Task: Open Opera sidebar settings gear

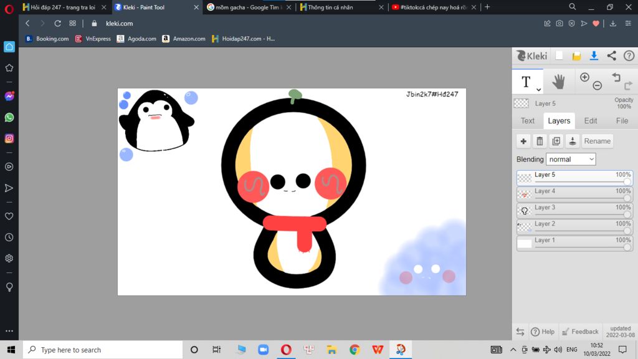Action: 9,259
